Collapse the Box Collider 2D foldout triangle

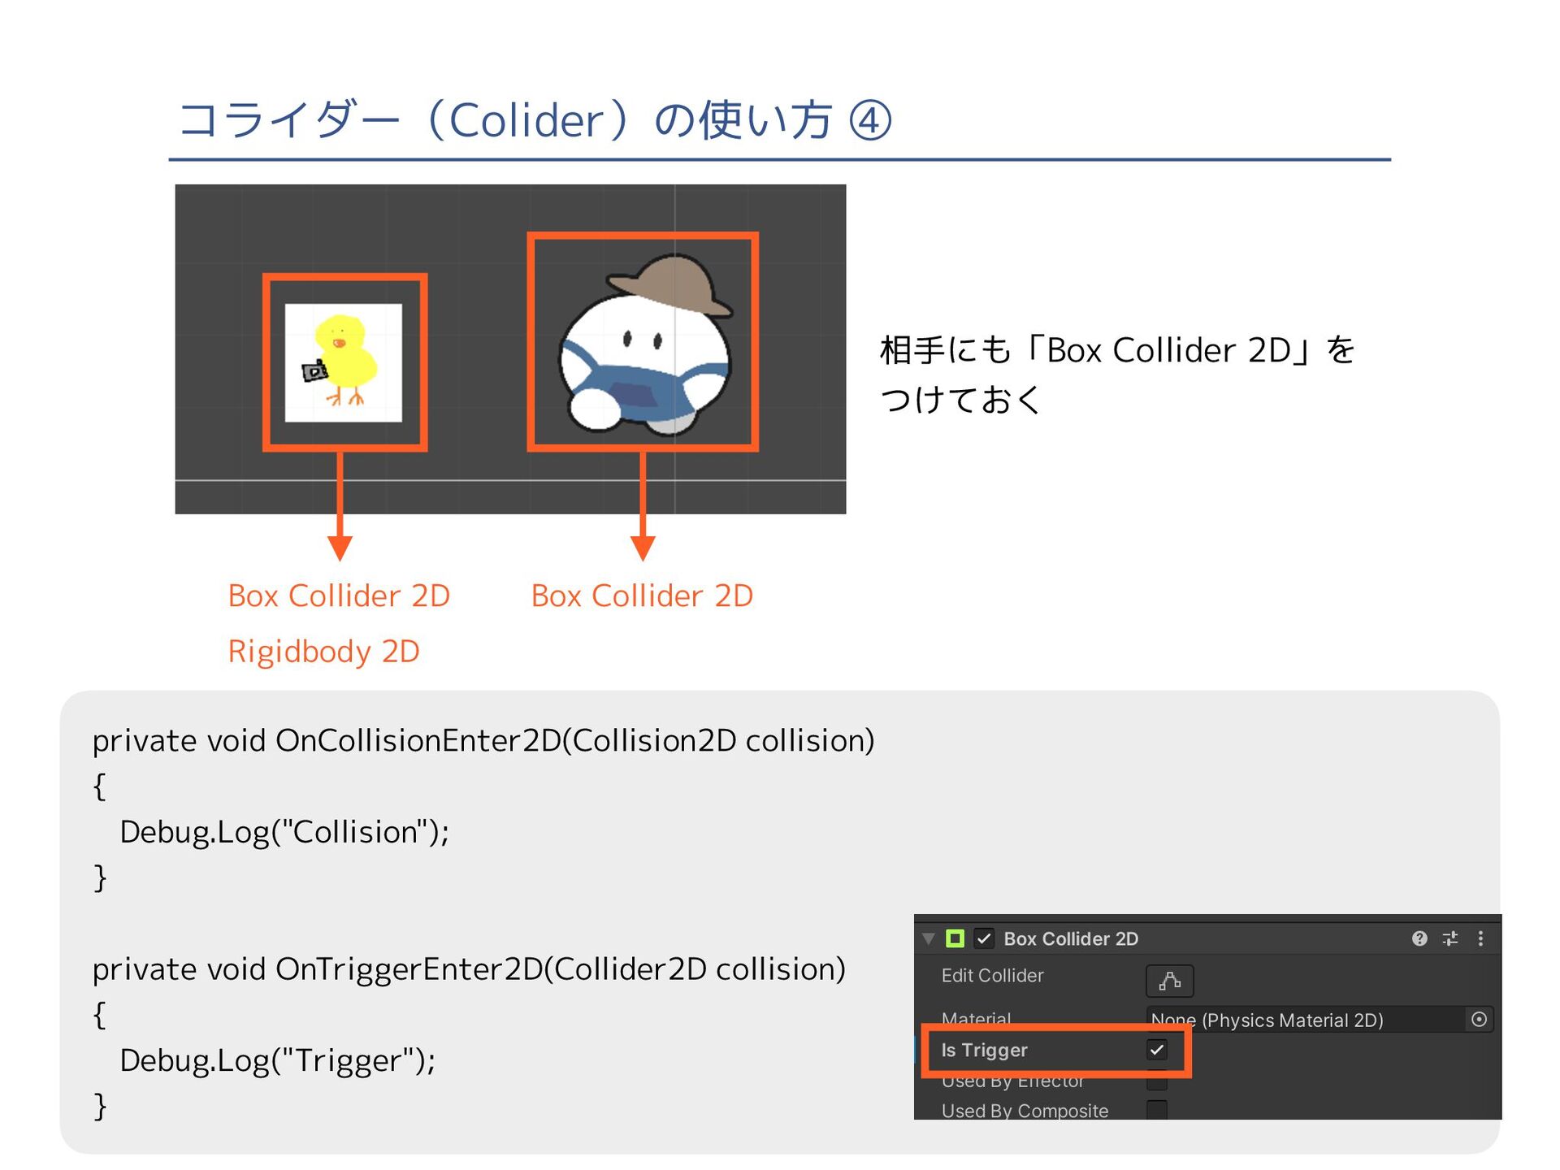point(929,938)
